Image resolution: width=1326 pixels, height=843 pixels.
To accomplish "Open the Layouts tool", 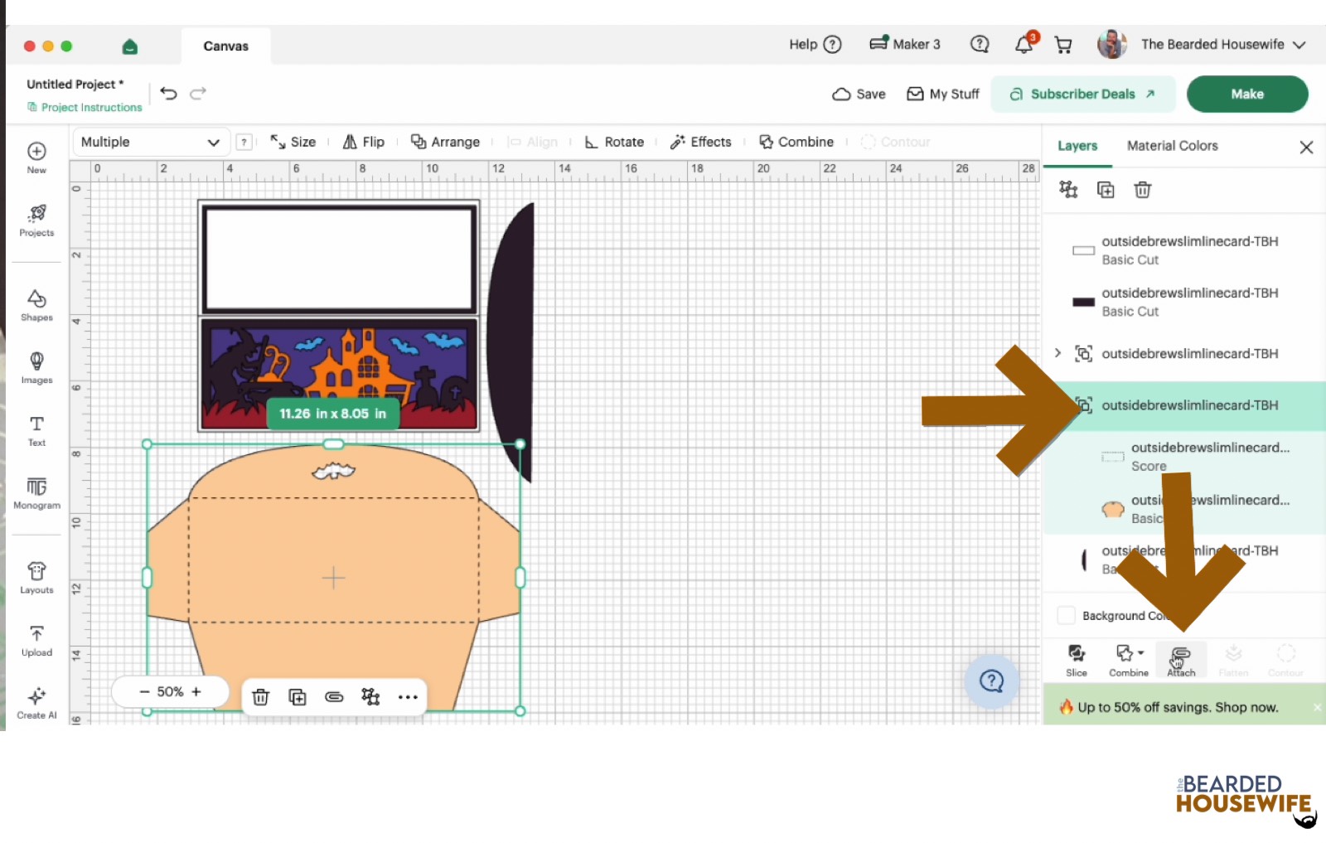I will click(x=36, y=578).
